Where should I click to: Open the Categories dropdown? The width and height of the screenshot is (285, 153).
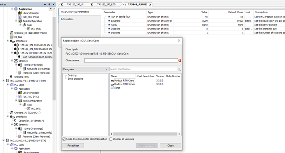point(85,69)
